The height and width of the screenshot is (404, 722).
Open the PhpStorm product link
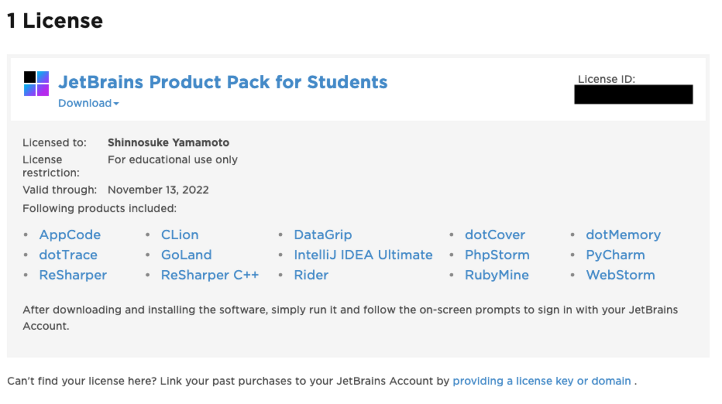tap(497, 255)
